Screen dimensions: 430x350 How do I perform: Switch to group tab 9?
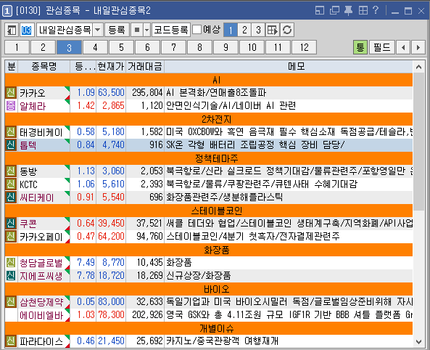(x=226, y=47)
